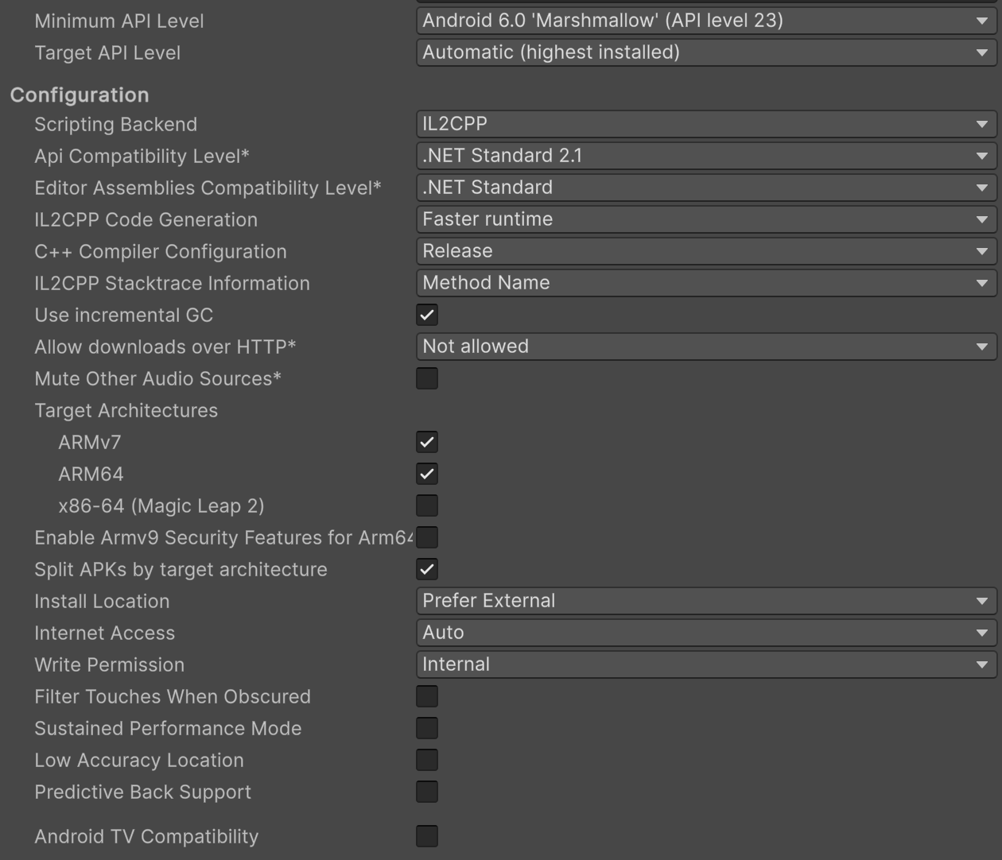Open the Minimum API Level dropdown

pyautogui.click(x=705, y=21)
